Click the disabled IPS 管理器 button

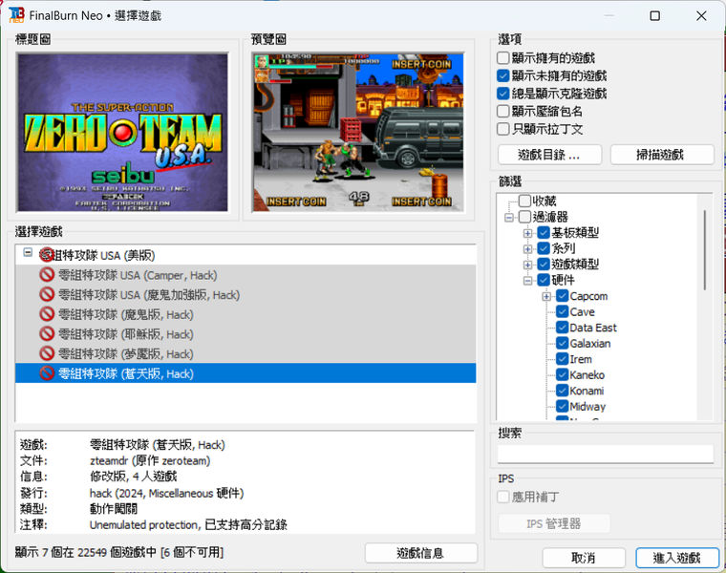coord(554,523)
